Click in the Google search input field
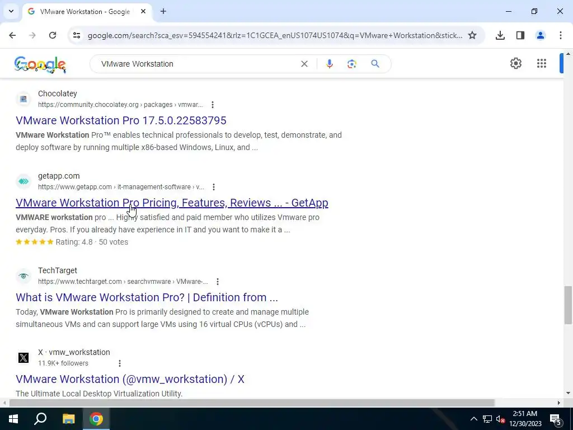 click(198, 64)
